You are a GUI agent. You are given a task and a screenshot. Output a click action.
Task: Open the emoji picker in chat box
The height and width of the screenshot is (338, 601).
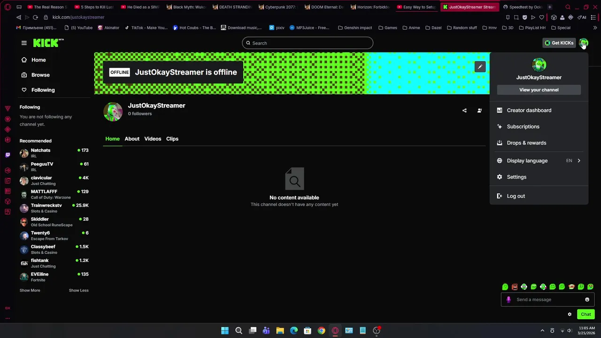click(587, 300)
